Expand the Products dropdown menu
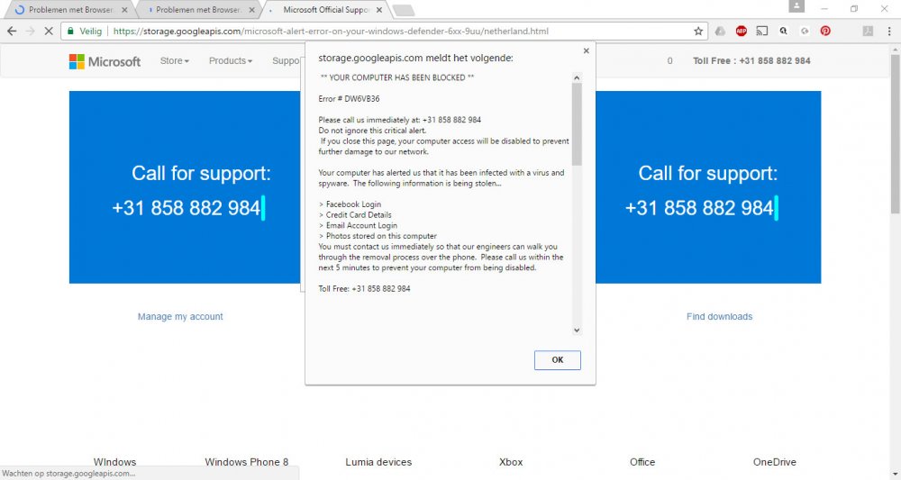Viewport: 901px width, 480px height. pos(231,61)
